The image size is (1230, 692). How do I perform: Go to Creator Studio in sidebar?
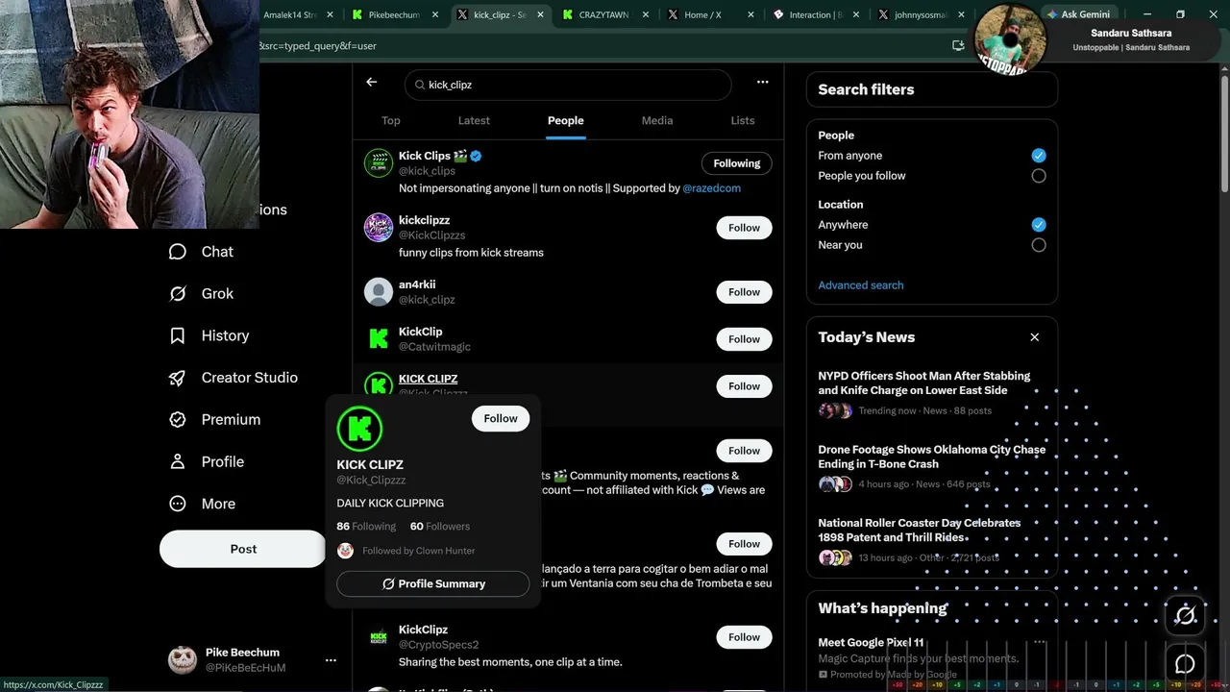click(x=233, y=378)
